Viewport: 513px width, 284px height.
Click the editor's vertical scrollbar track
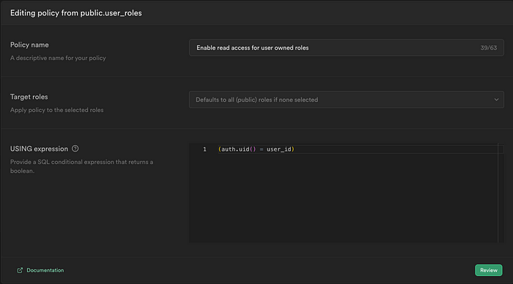501,193
